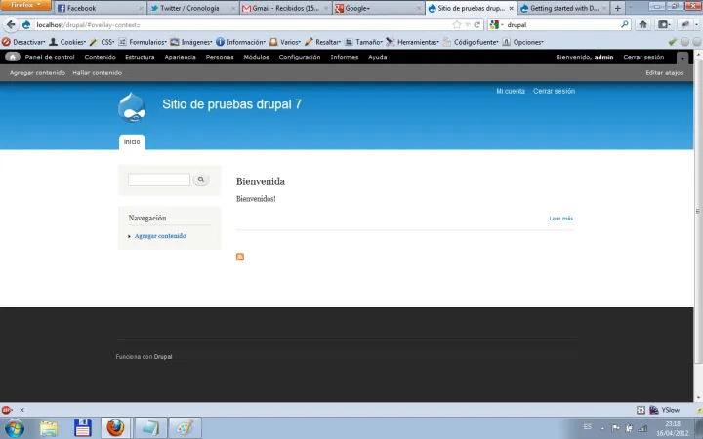Click the search magnifier button in sidebar
Viewport: 703px width, 439px height.
click(x=200, y=180)
